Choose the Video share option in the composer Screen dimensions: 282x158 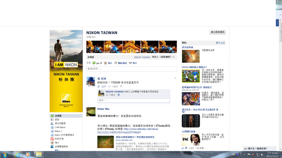pos(133,63)
